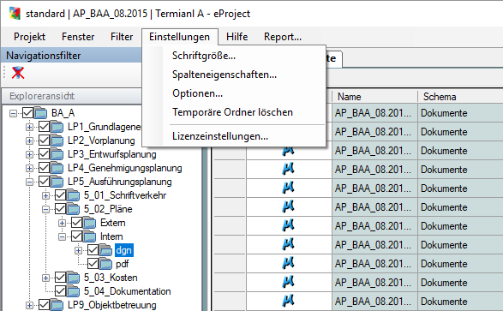Open the Hilfe menu
This screenshot has height=311, width=503.
[237, 37]
